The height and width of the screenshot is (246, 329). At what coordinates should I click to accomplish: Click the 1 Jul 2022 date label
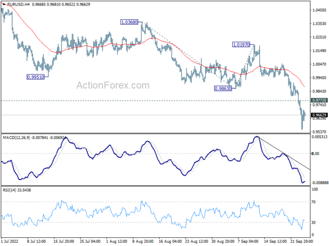10,241
